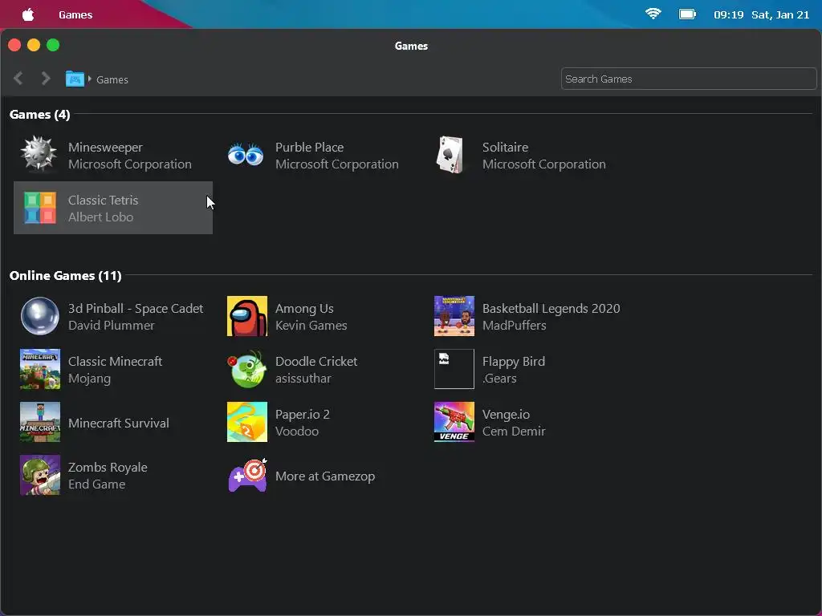The width and height of the screenshot is (822, 616).
Task: Click the David Plummer author text
Action: (x=112, y=326)
